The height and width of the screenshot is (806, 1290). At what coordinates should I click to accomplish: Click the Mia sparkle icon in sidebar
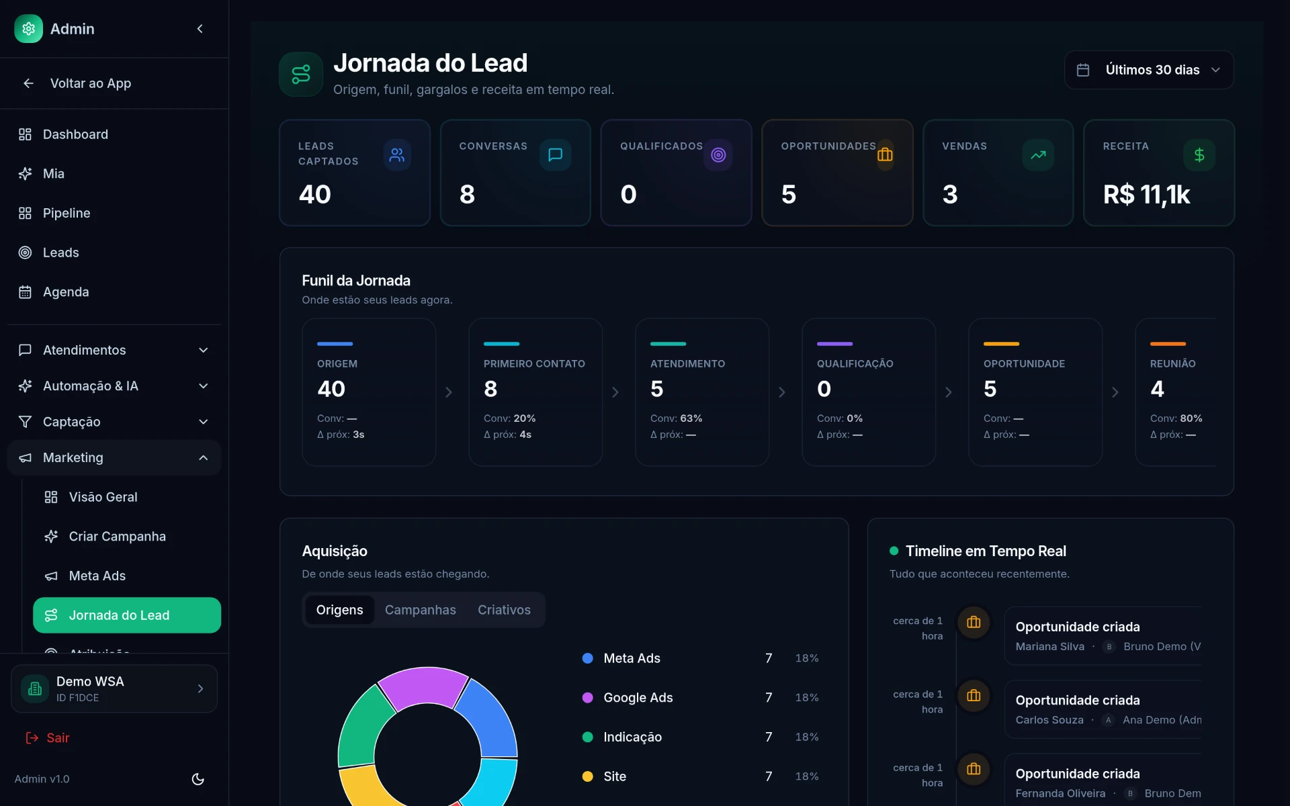(25, 174)
